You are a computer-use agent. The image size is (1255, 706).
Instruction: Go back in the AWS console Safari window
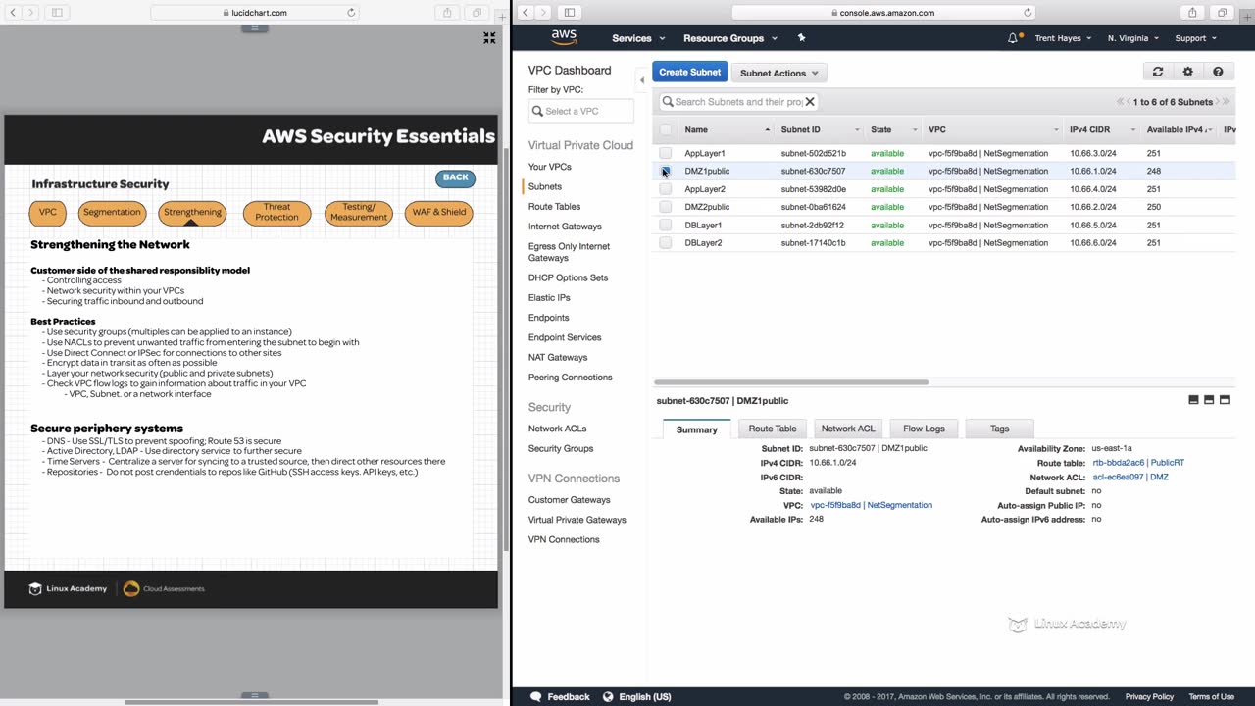click(x=526, y=13)
